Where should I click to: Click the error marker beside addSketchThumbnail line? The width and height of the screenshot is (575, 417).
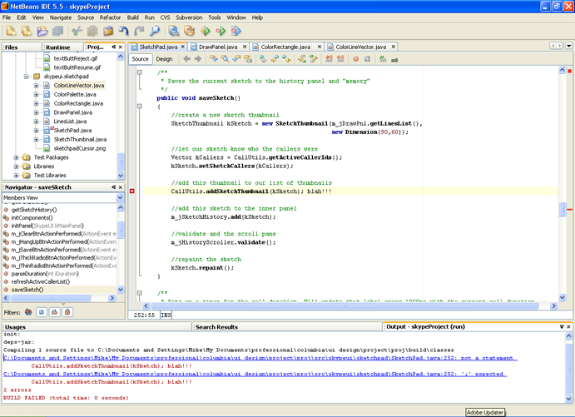(132, 191)
